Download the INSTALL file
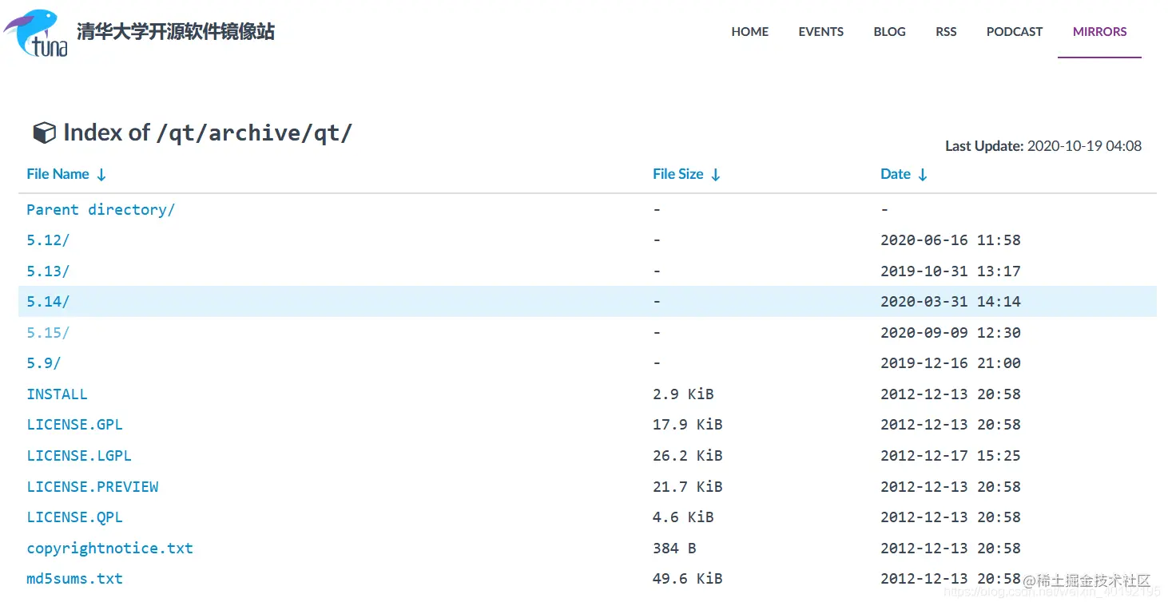 [57, 394]
